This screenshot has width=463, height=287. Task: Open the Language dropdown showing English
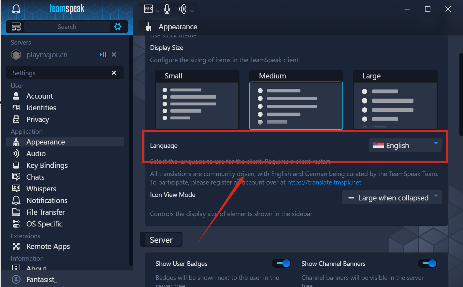click(406, 145)
